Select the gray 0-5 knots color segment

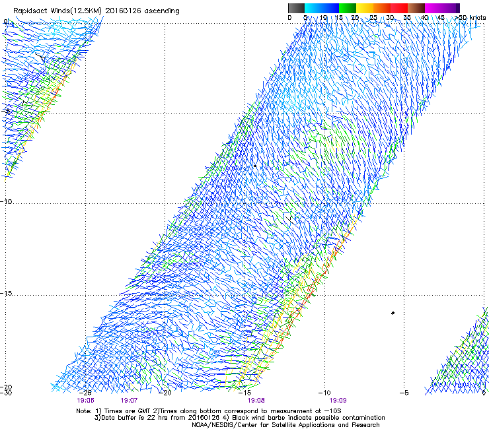click(296, 8)
